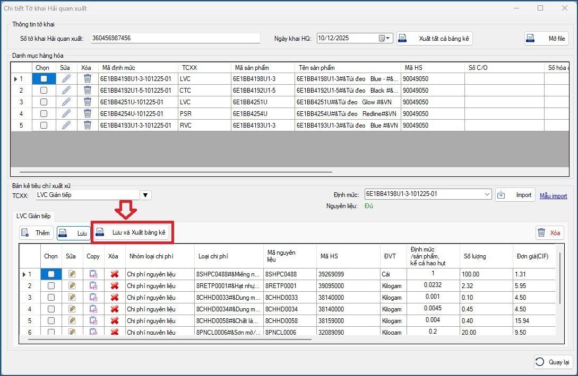Open the Định mức combo box dropdown
The image size is (578, 376).
(487, 194)
